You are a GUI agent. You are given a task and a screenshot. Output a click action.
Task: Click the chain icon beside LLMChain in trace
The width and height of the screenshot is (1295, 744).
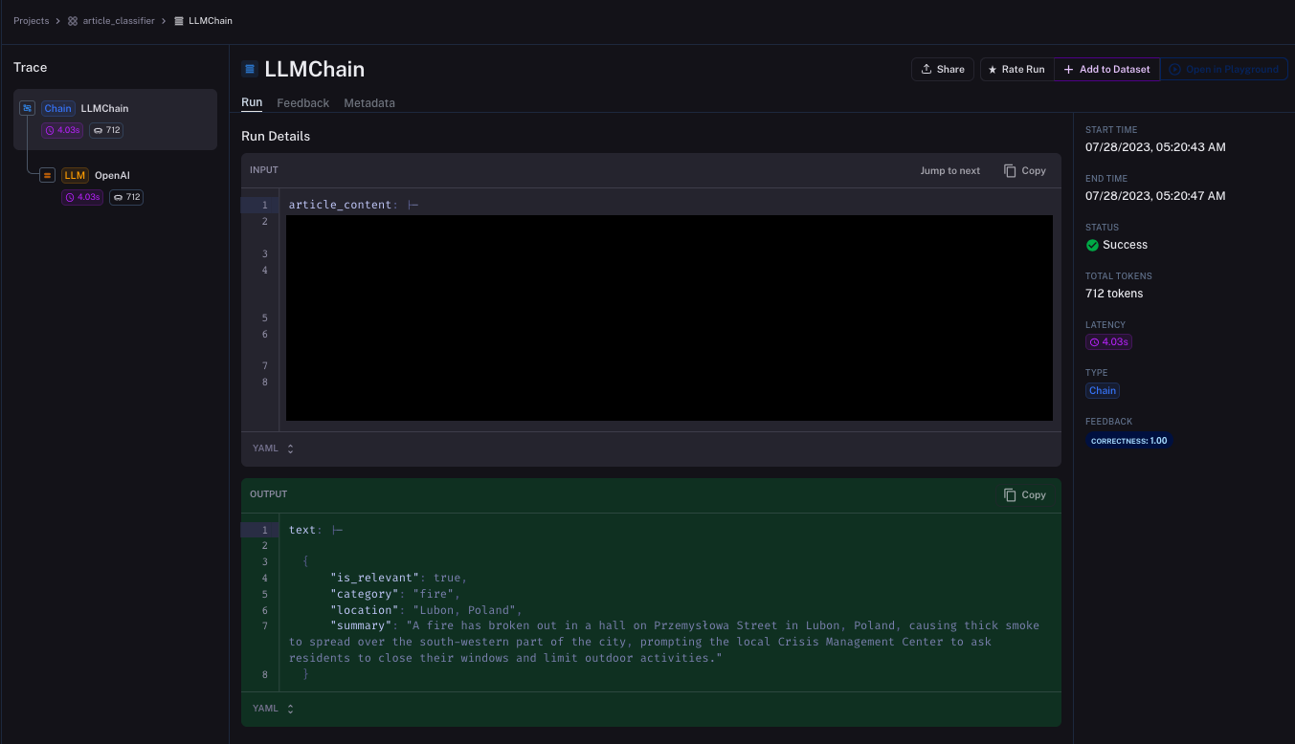(x=27, y=108)
